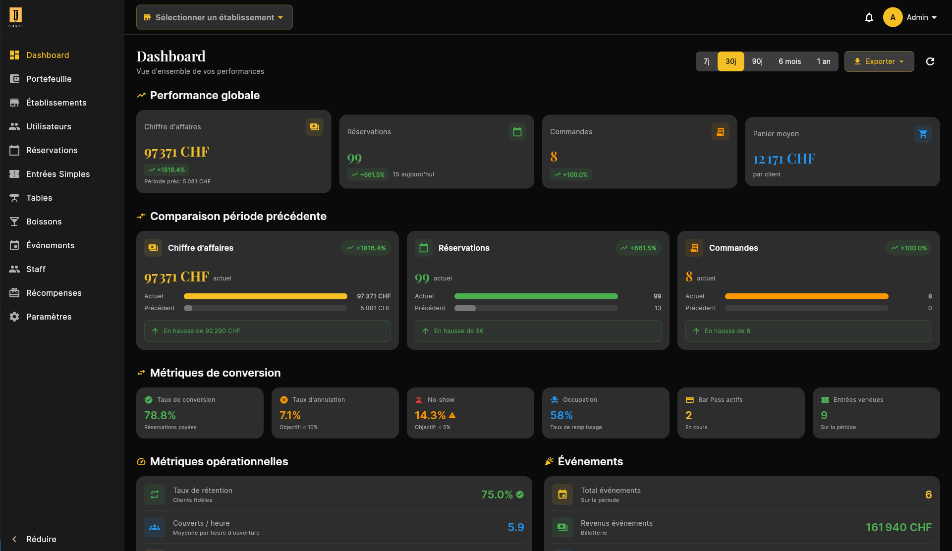Viewport: 952px width, 551px height.
Task: Click the calendar icon on the Réservations card
Action: pyautogui.click(x=517, y=132)
